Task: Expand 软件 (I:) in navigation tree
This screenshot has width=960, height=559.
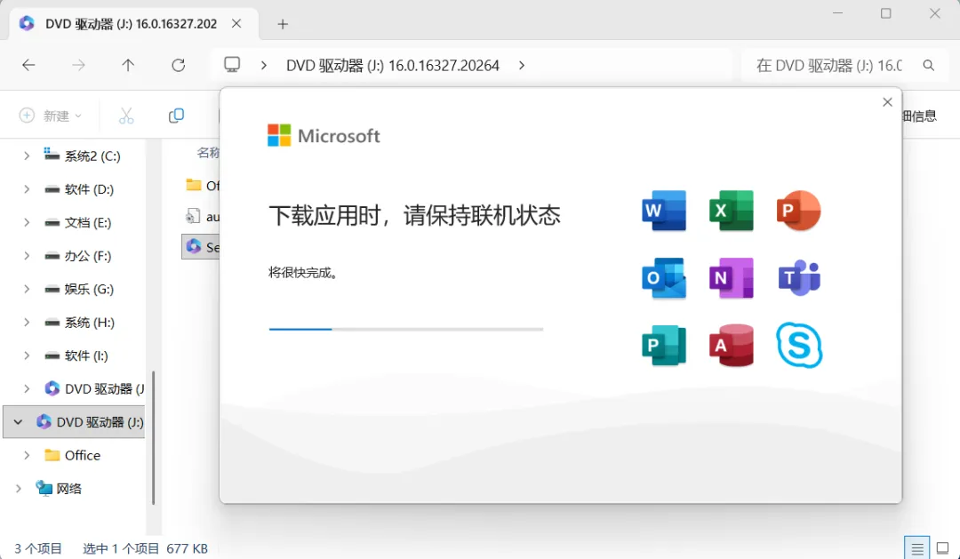Action: click(x=27, y=355)
